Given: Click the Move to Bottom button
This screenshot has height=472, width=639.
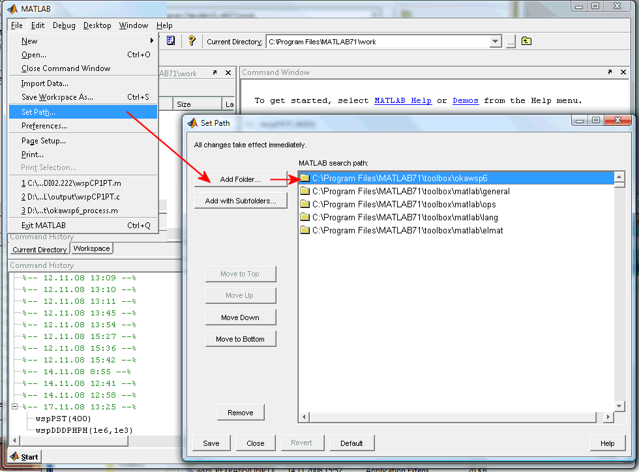Looking at the screenshot, I should (x=241, y=339).
